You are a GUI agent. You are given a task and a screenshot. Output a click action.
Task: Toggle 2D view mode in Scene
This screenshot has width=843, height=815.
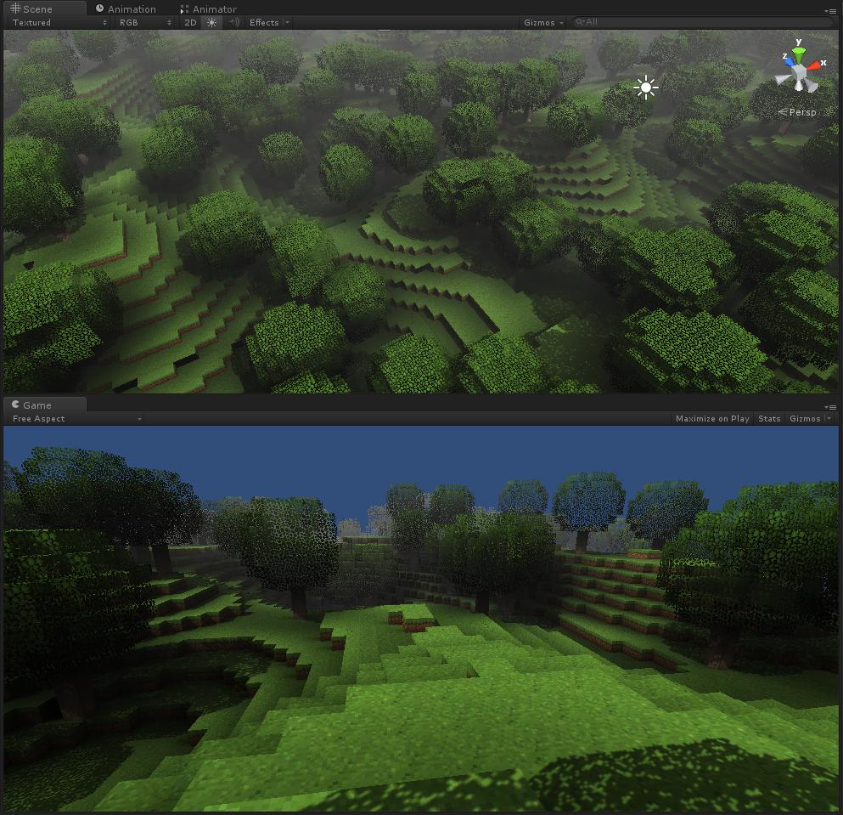pyautogui.click(x=190, y=23)
